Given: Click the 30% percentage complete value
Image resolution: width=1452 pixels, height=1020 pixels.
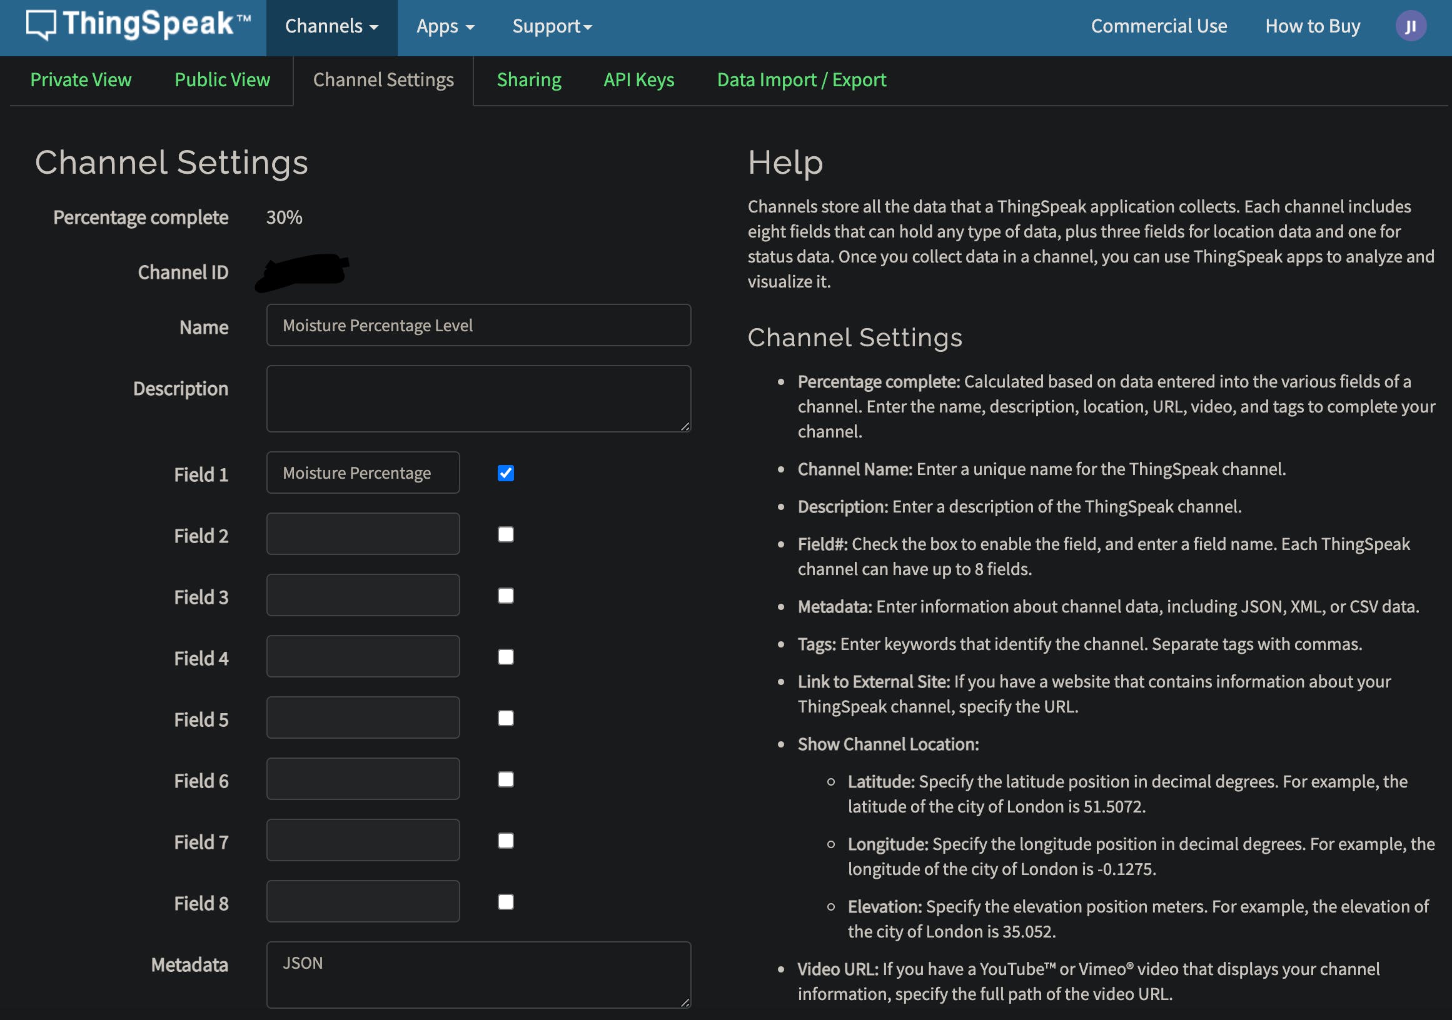Looking at the screenshot, I should click(x=284, y=217).
